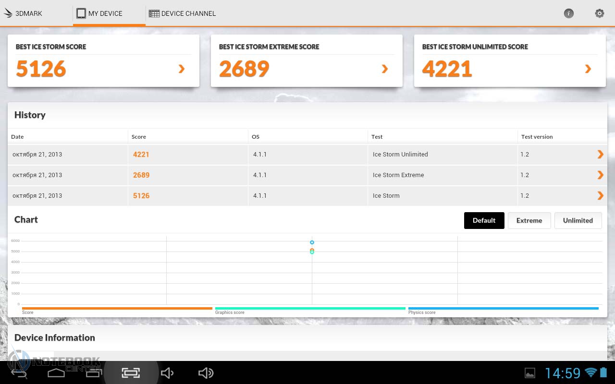Open settings gear icon

[599, 13]
